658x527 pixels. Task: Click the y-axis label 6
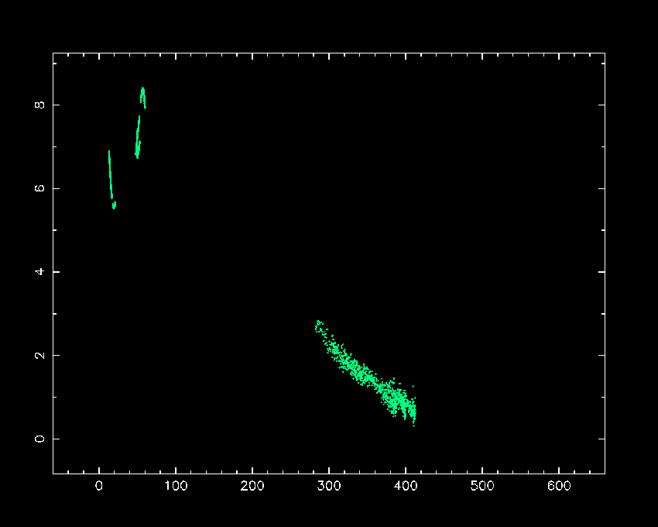pyautogui.click(x=39, y=188)
